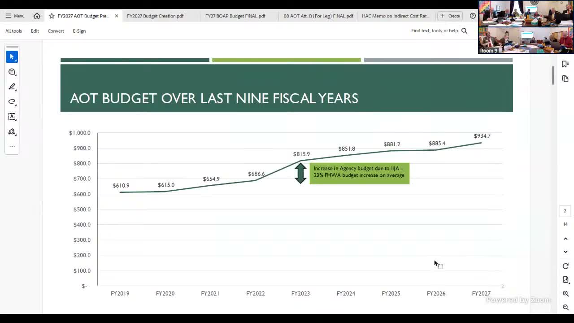Click the FY2019 axis label
574x323 pixels.
tap(120, 293)
